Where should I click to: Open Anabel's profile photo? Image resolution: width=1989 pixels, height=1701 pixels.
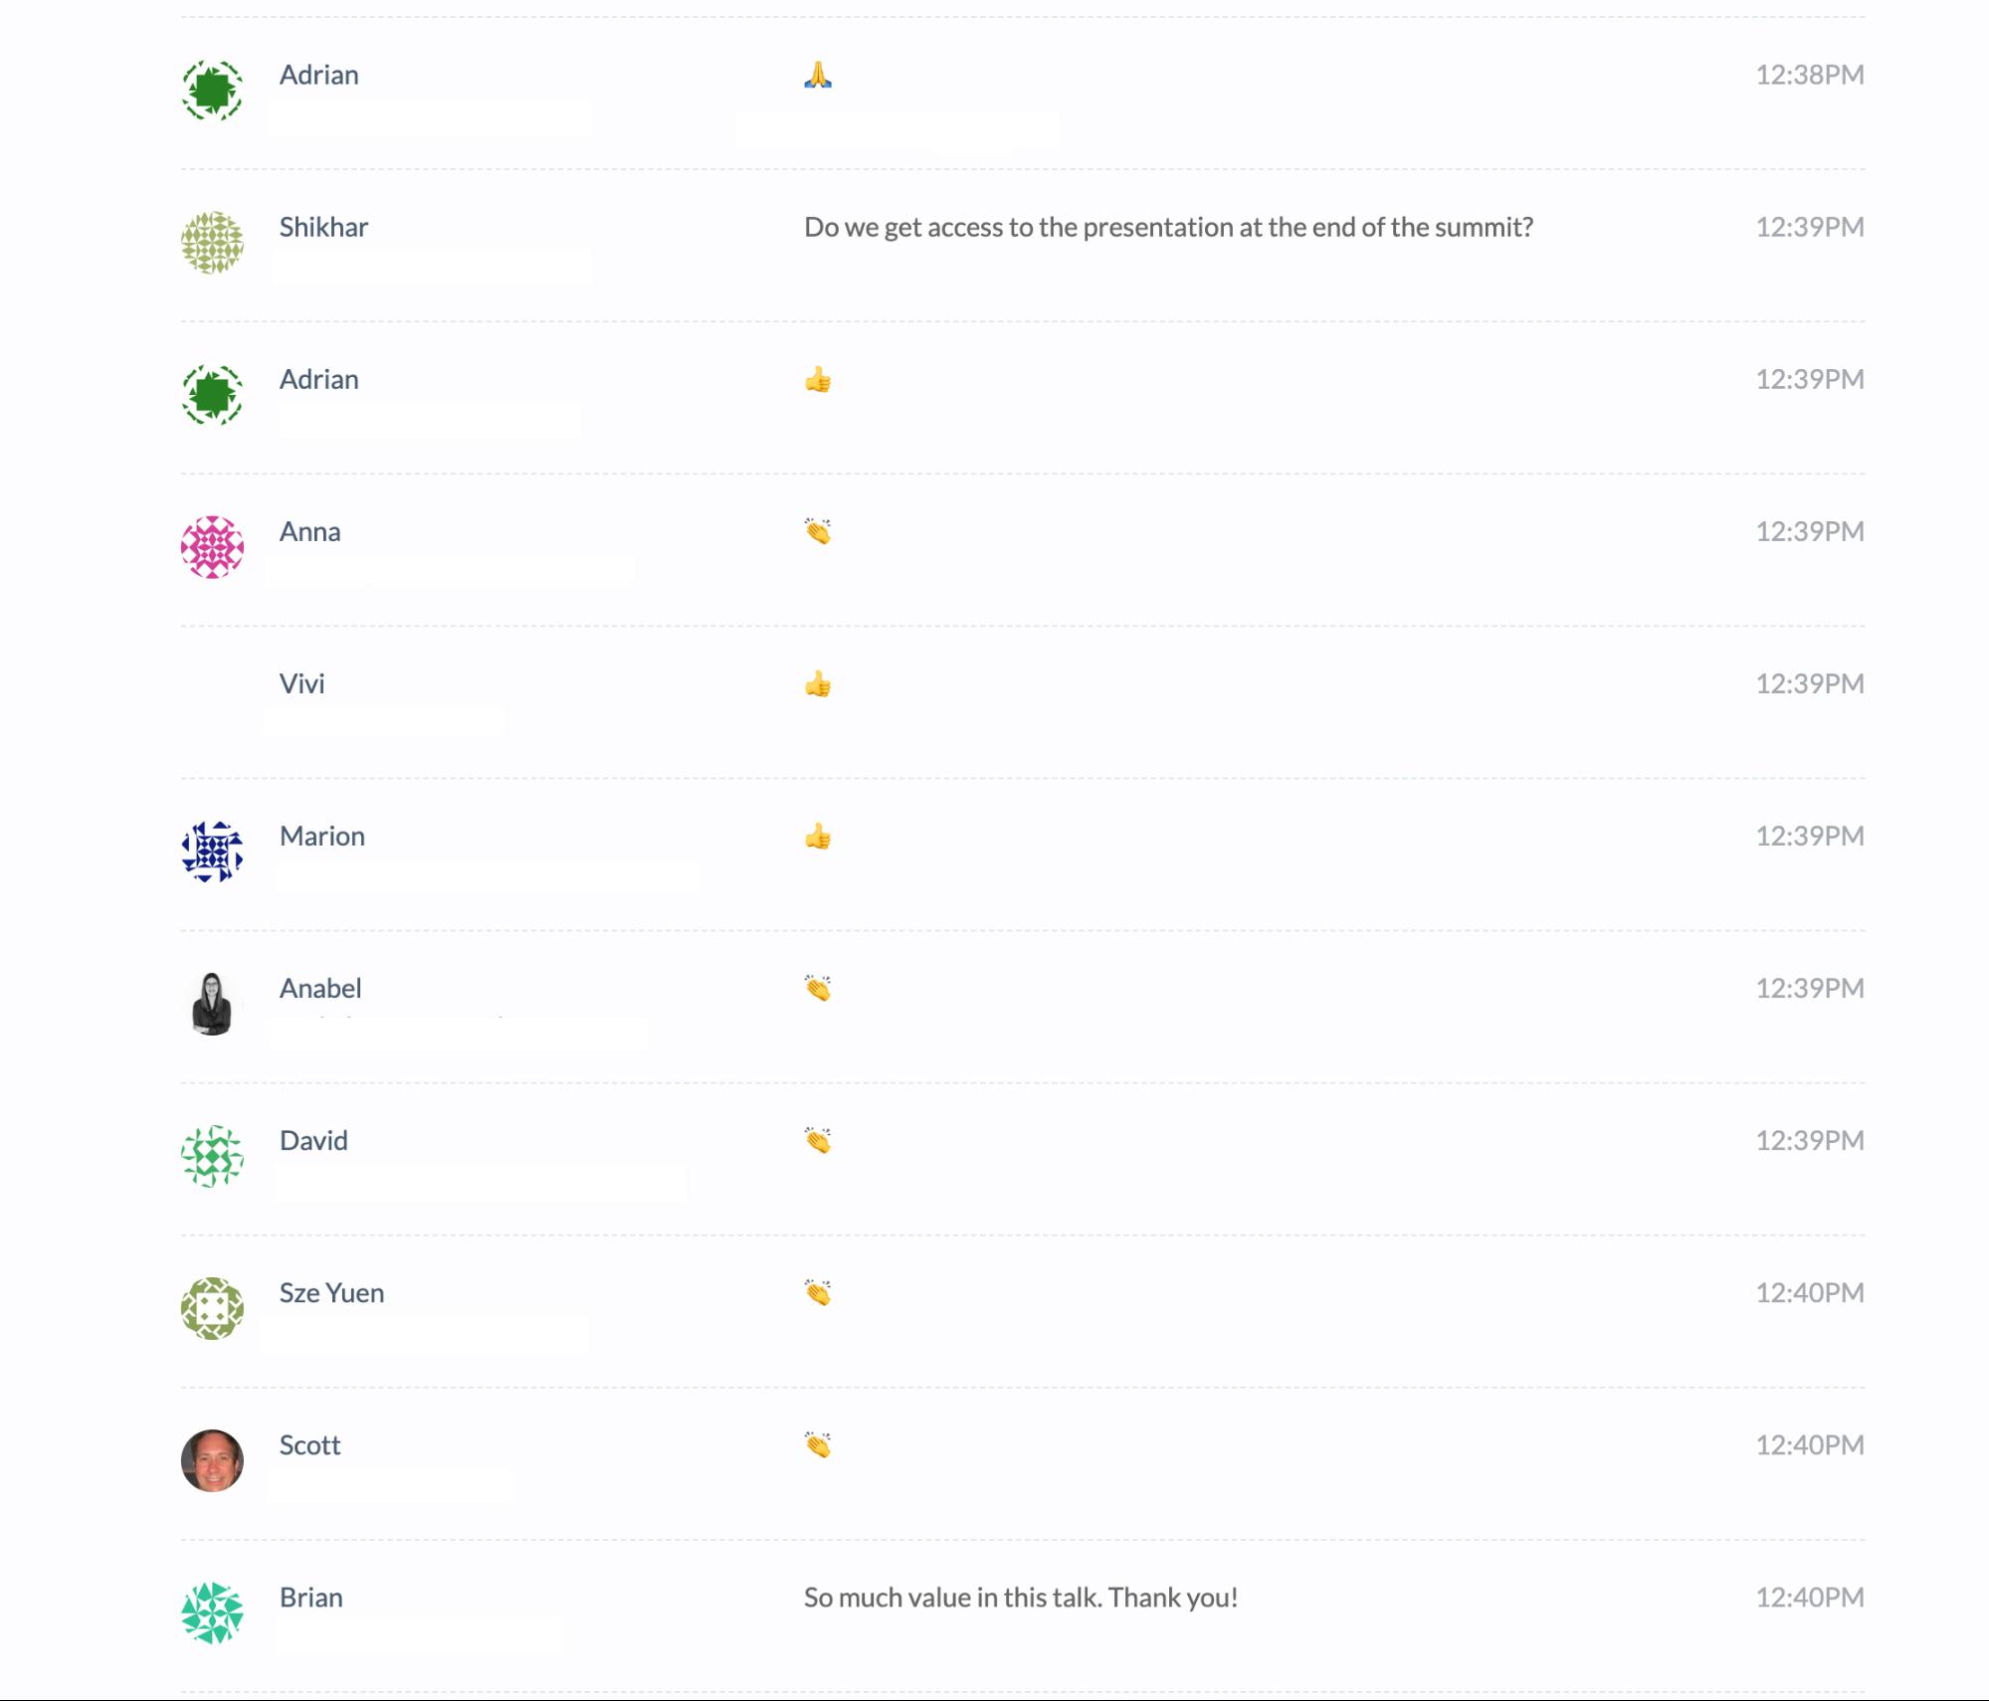(x=212, y=1004)
